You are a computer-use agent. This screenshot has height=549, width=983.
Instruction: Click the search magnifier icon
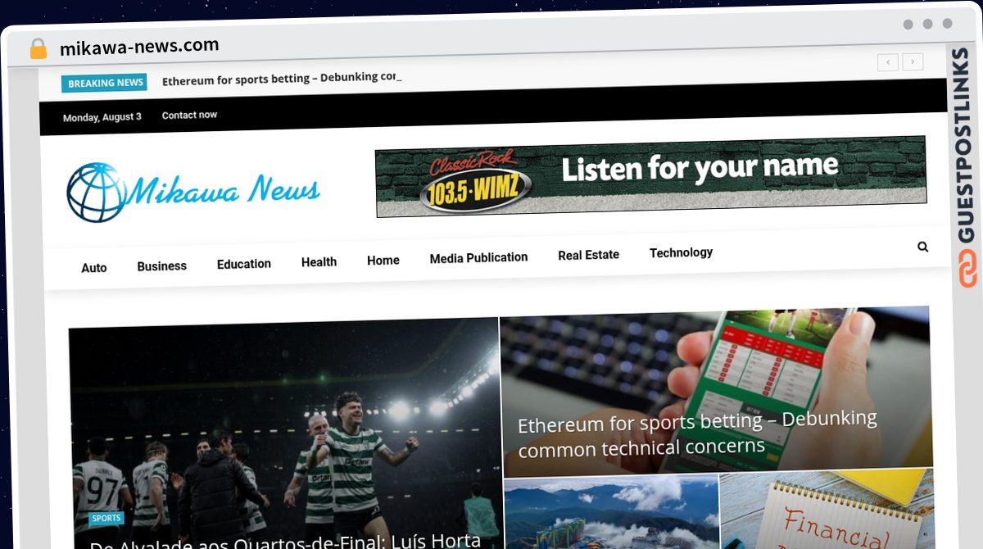pyautogui.click(x=923, y=247)
